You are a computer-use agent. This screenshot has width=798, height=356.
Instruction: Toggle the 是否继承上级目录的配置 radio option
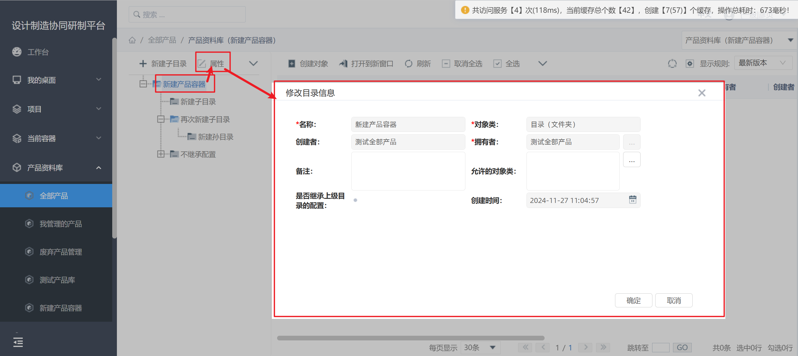coord(355,200)
